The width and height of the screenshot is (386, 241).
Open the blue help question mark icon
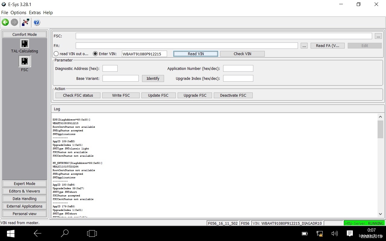coord(36,22)
